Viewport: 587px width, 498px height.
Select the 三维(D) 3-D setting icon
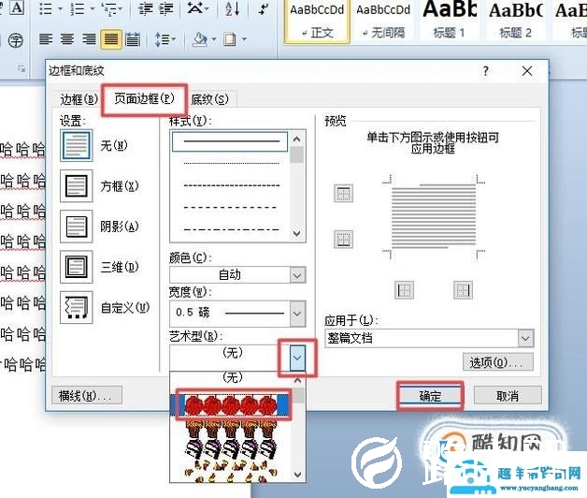(77, 267)
